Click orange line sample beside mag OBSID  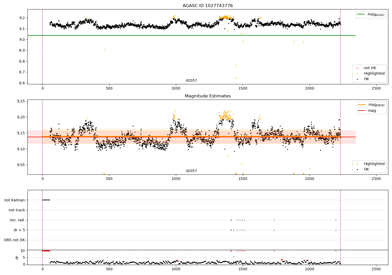[362, 105]
